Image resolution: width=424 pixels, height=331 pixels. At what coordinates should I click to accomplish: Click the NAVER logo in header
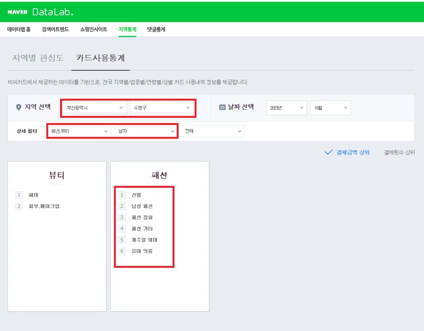(x=18, y=12)
